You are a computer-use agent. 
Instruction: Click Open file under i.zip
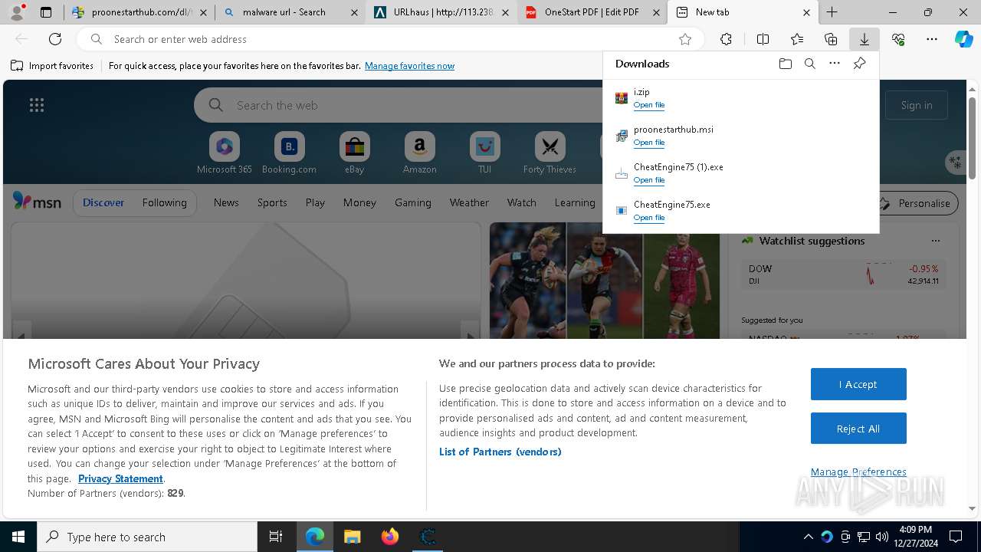point(649,105)
